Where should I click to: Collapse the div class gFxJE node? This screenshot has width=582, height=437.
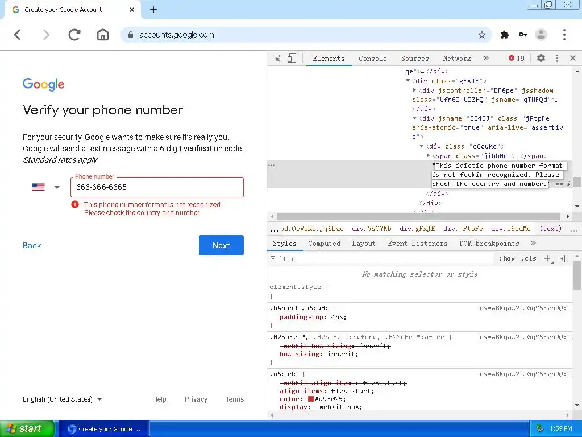(408, 81)
